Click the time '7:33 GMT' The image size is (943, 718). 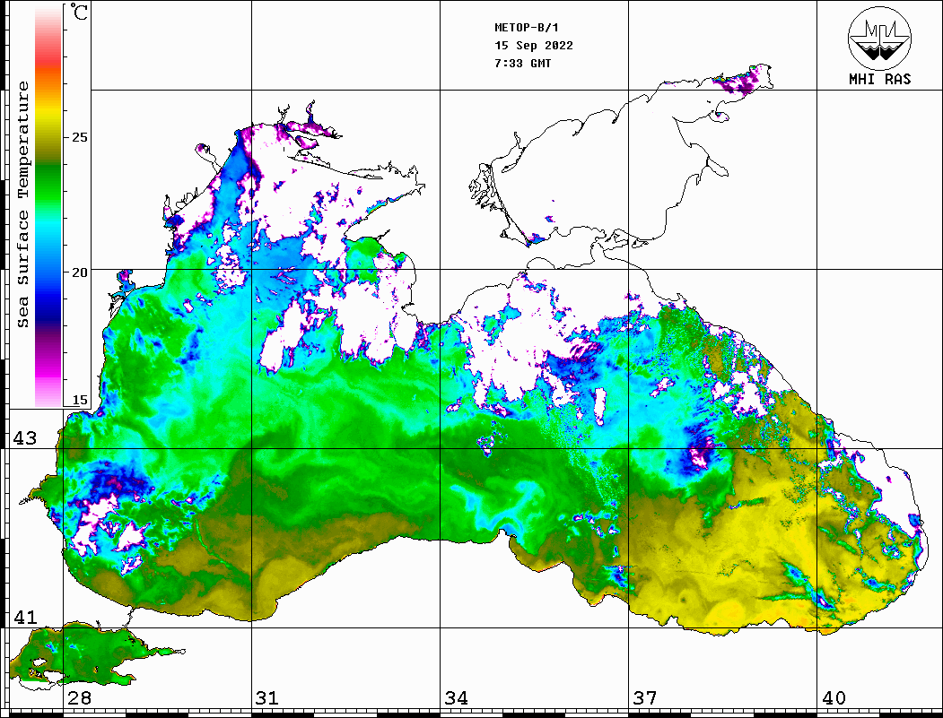[x=522, y=63]
